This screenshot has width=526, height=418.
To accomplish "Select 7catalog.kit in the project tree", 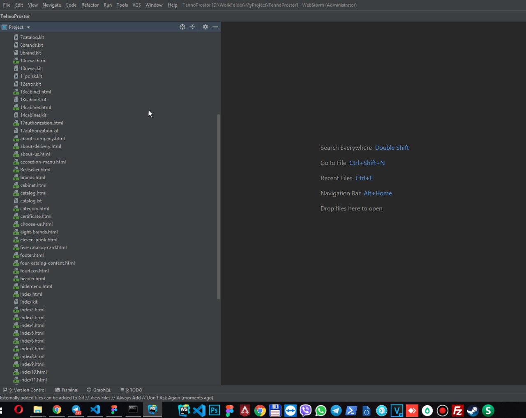I will [32, 37].
